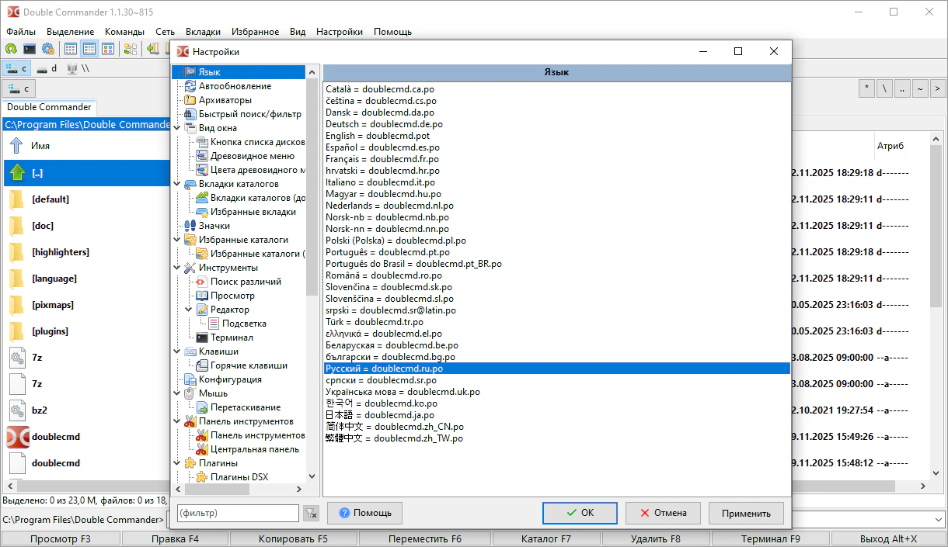Collapse the Плагины tree node
This screenshot has height=547, width=948.
pyautogui.click(x=178, y=463)
